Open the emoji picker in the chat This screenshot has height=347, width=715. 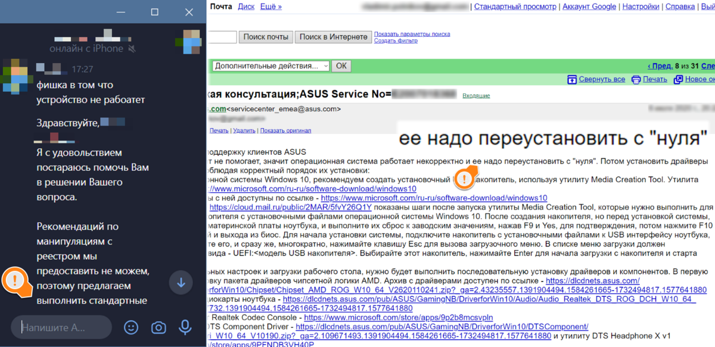pos(131,327)
